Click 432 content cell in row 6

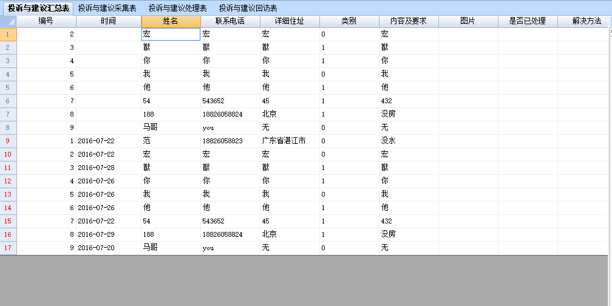tap(409, 101)
